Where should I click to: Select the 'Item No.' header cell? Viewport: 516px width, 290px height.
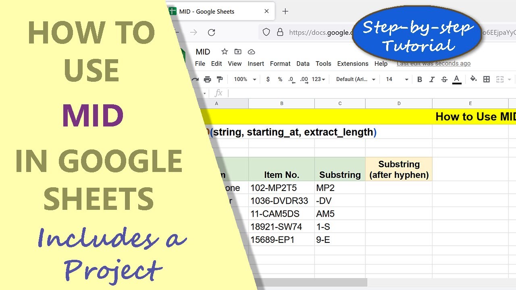click(x=281, y=169)
